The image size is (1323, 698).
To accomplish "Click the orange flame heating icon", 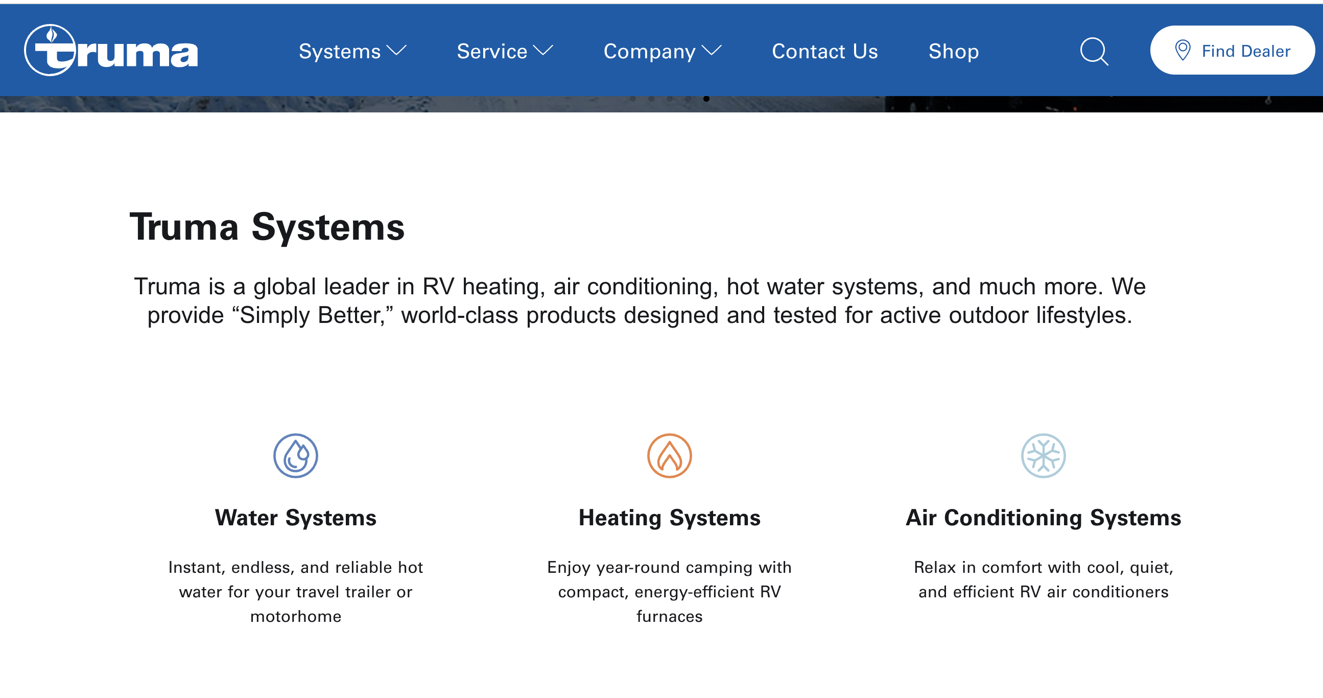I will coord(669,456).
